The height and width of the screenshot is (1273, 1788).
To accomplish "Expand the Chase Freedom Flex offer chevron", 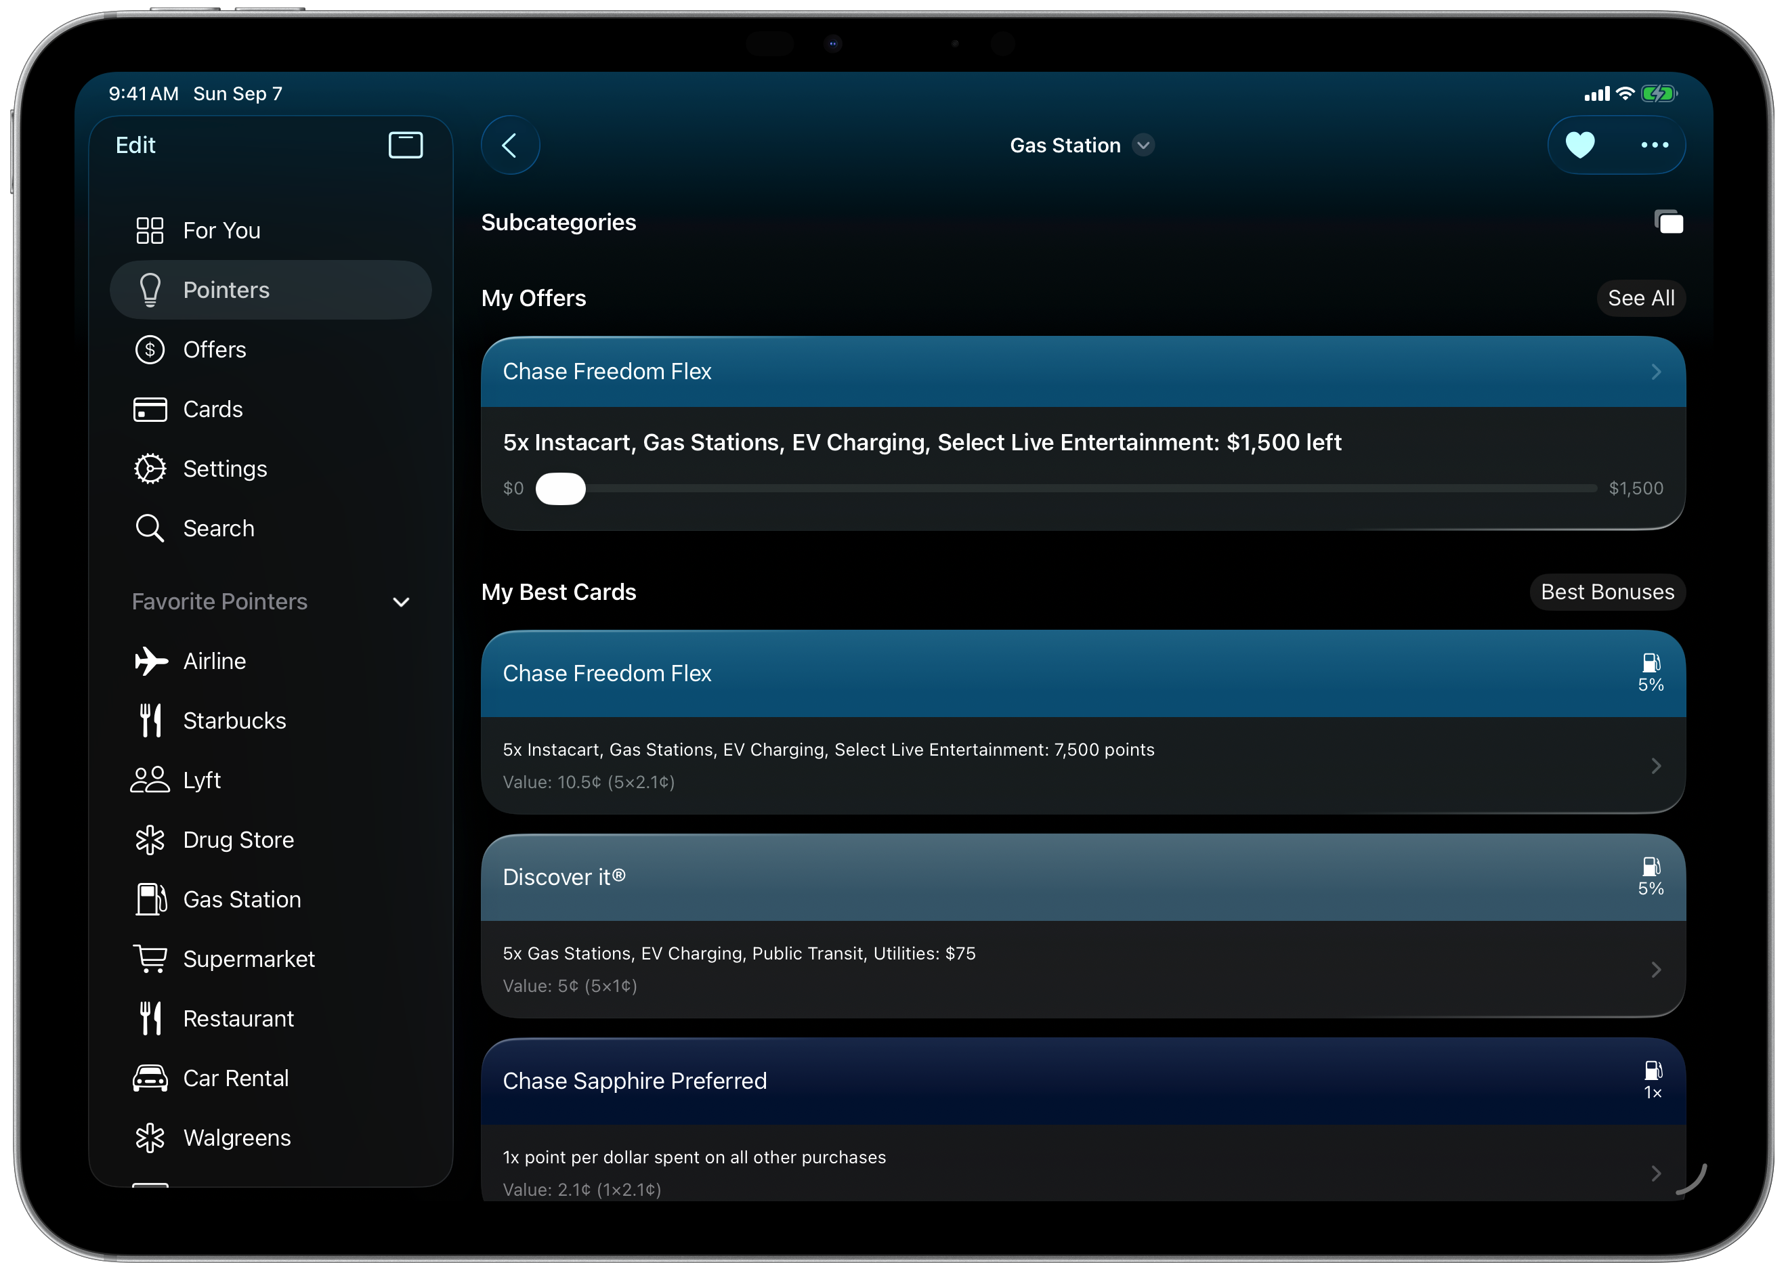I will pos(1655,372).
